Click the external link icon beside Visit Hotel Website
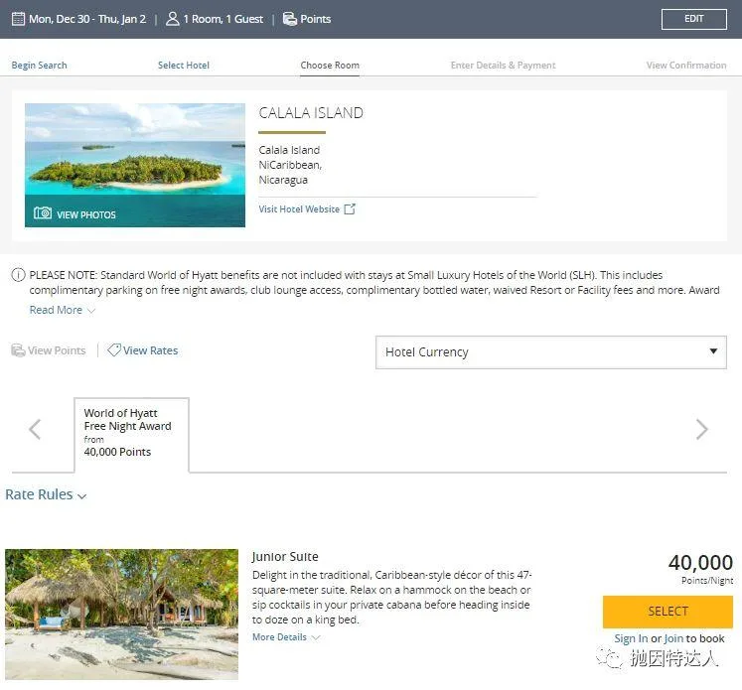The width and height of the screenshot is (742, 690). 350,209
